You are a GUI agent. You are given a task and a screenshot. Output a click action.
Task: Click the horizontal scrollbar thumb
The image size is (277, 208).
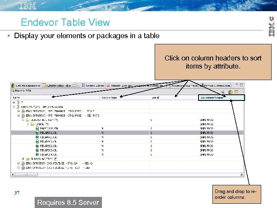26,174
